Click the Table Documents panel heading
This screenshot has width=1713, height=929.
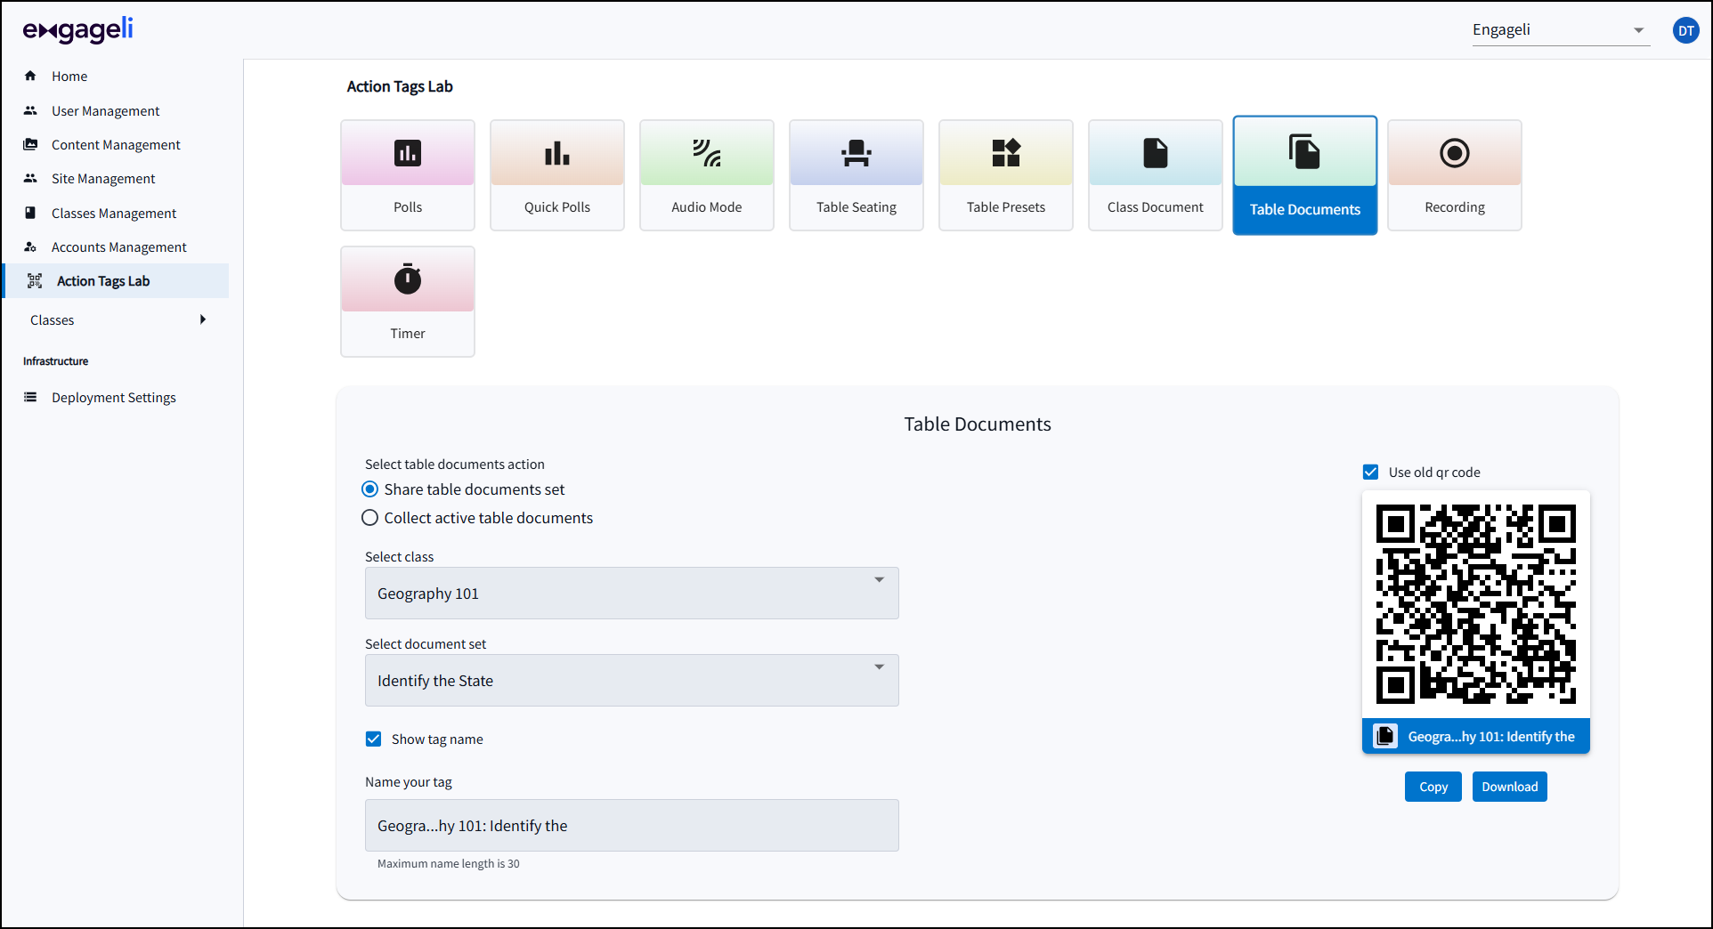pyautogui.click(x=978, y=424)
